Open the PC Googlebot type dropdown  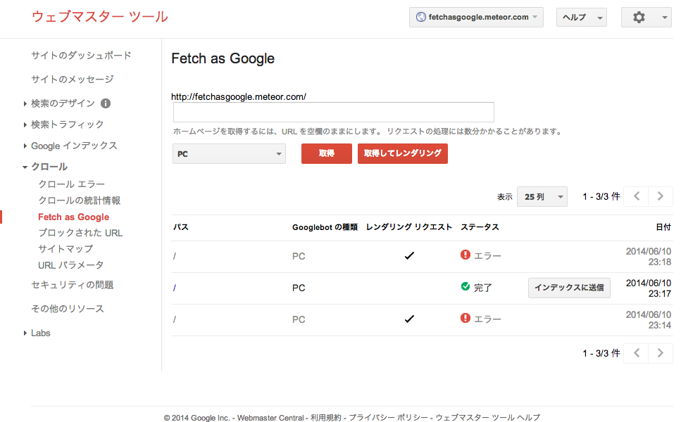229,154
